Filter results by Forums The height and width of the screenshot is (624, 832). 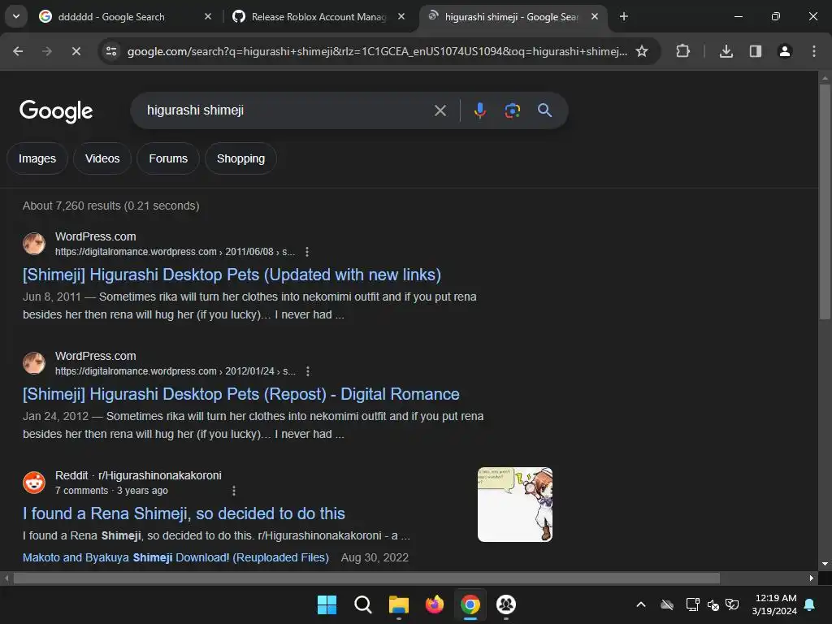click(x=168, y=158)
